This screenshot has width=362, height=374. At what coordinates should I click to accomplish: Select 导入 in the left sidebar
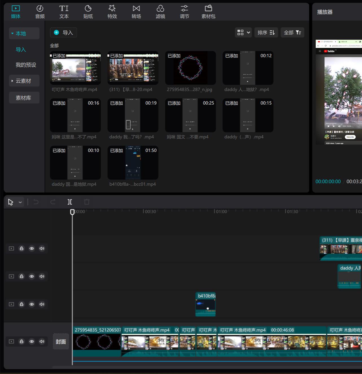[21, 50]
